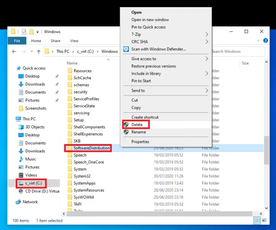
Task: Sort by the Name column header
Action: coord(72,63)
